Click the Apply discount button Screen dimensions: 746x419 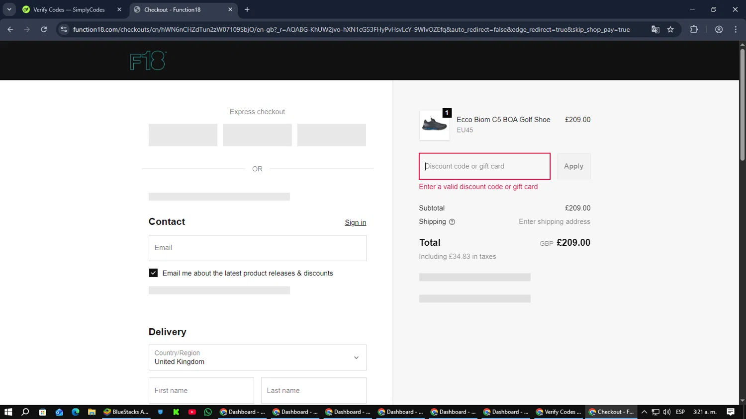pos(573,166)
